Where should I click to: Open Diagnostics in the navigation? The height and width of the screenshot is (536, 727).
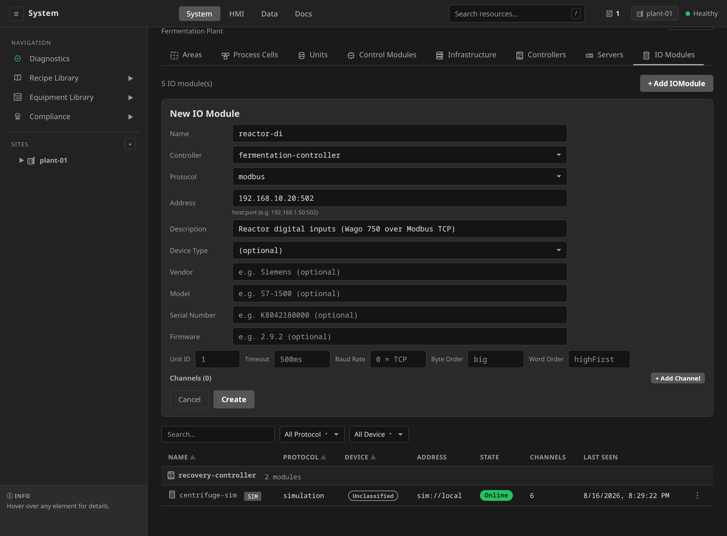[49, 58]
